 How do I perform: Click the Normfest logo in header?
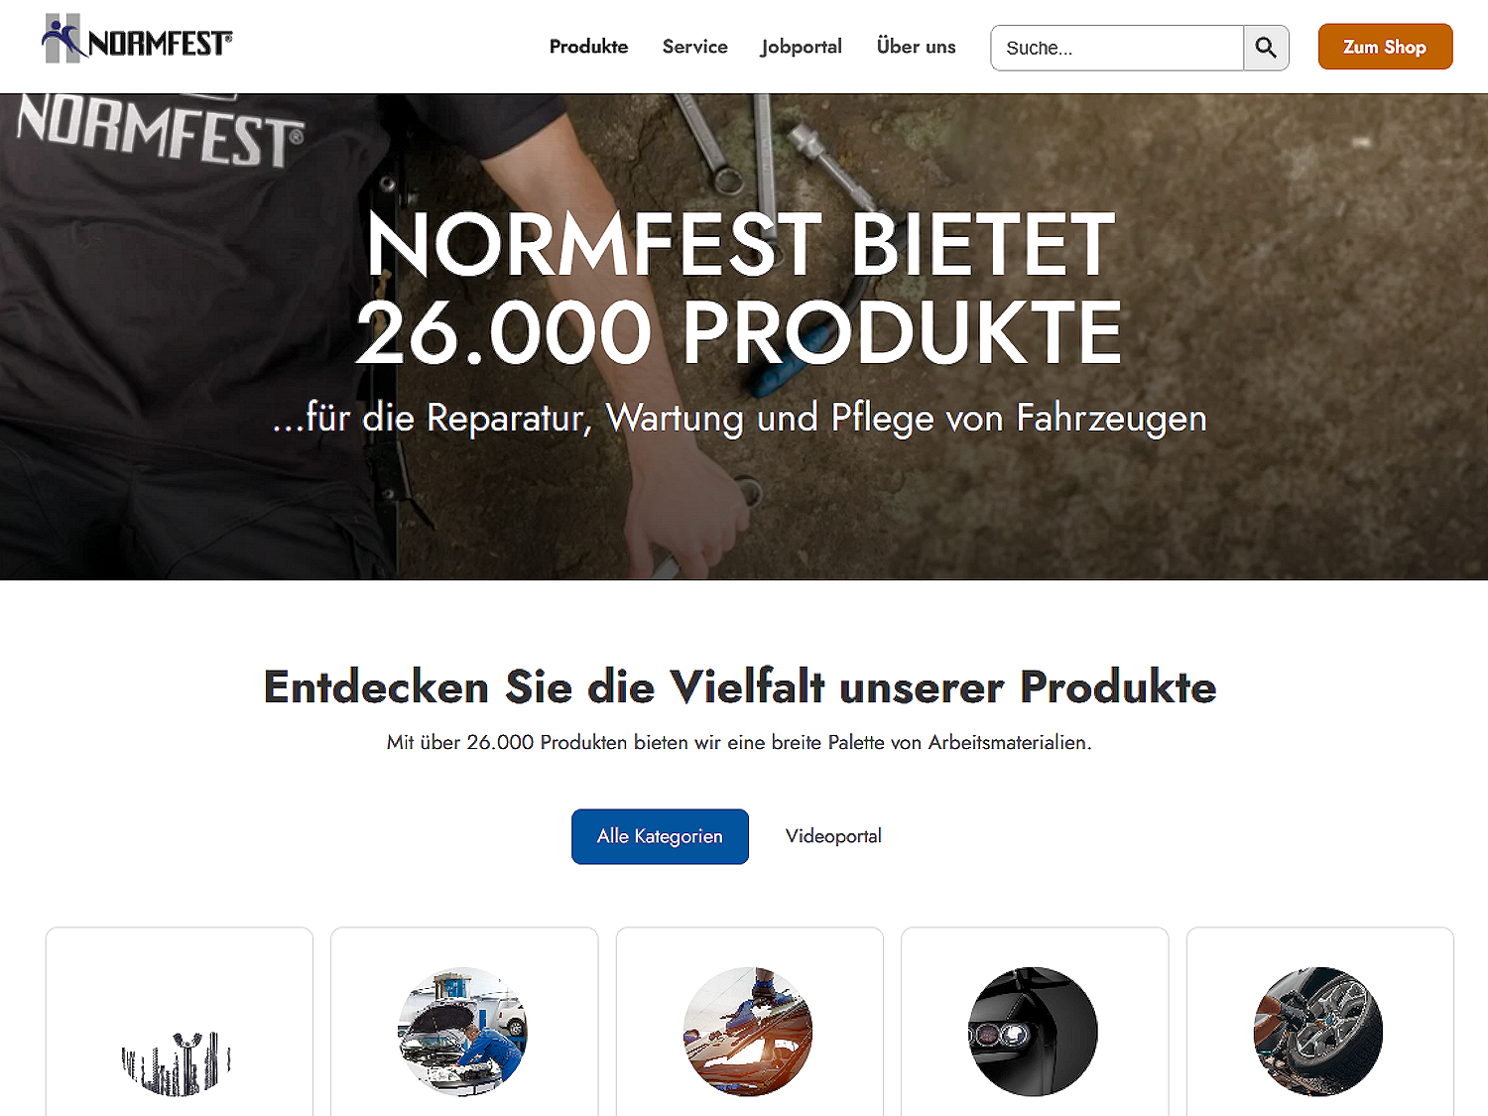pos(137,40)
